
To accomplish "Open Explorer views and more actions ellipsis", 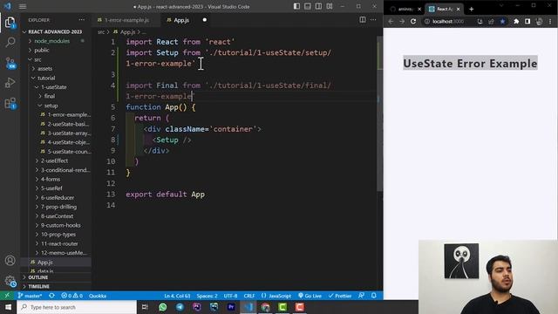I will pyautogui.click(x=82, y=20).
